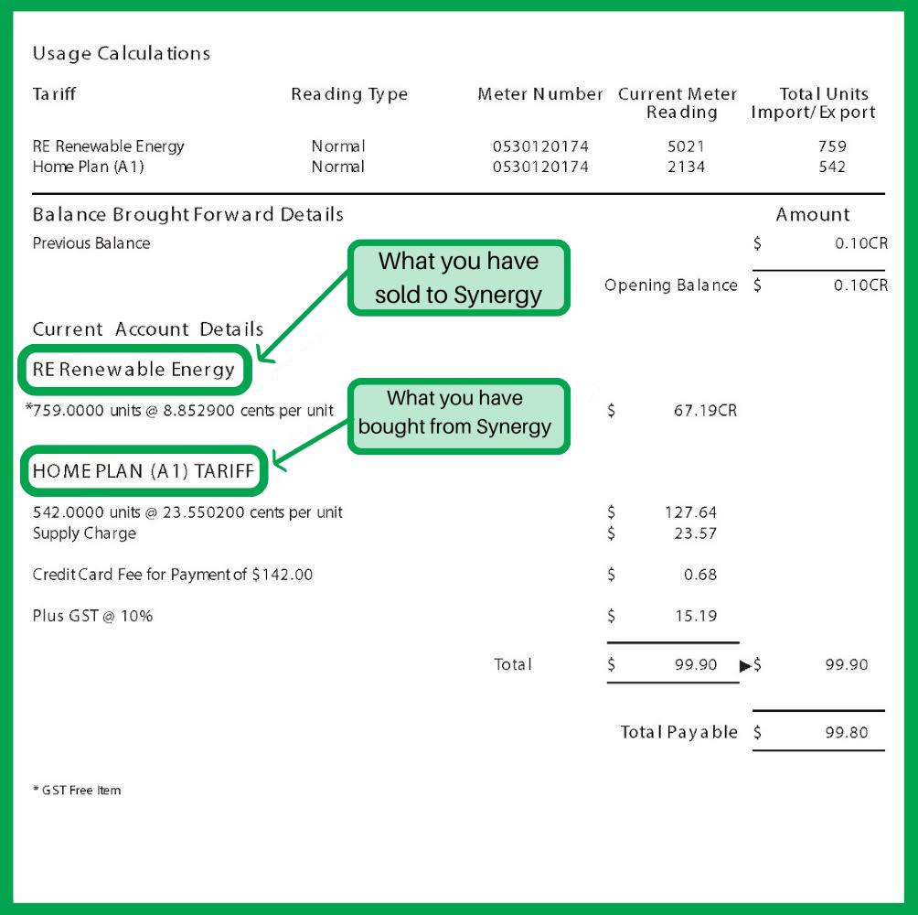Click the 'Usage Calculations' heading
This screenshot has width=918, height=915.
[122, 53]
